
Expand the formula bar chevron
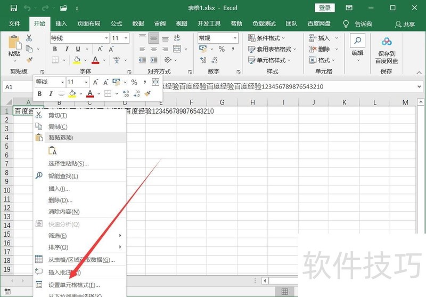click(419, 86)
